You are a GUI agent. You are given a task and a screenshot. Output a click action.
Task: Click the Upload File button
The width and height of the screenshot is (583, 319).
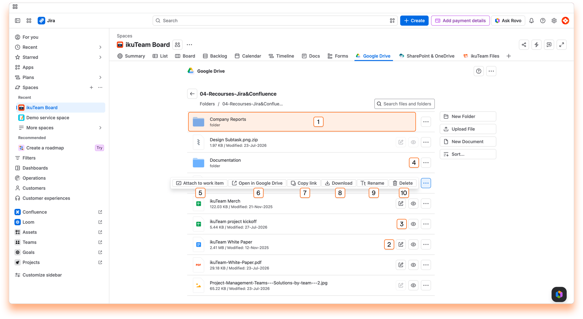(468, 129)
